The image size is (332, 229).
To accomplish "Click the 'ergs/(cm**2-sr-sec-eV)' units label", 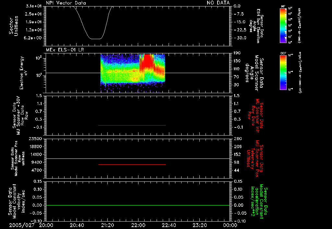I will [x=300, y=72].
